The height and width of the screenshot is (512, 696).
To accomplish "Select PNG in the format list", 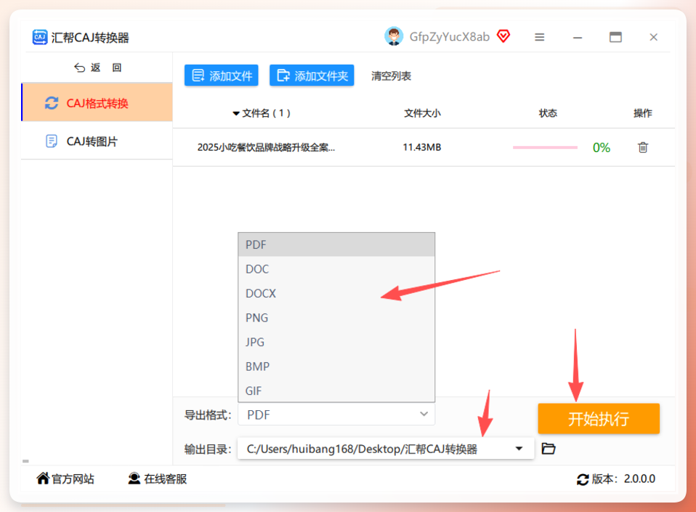I will (336, 318).
